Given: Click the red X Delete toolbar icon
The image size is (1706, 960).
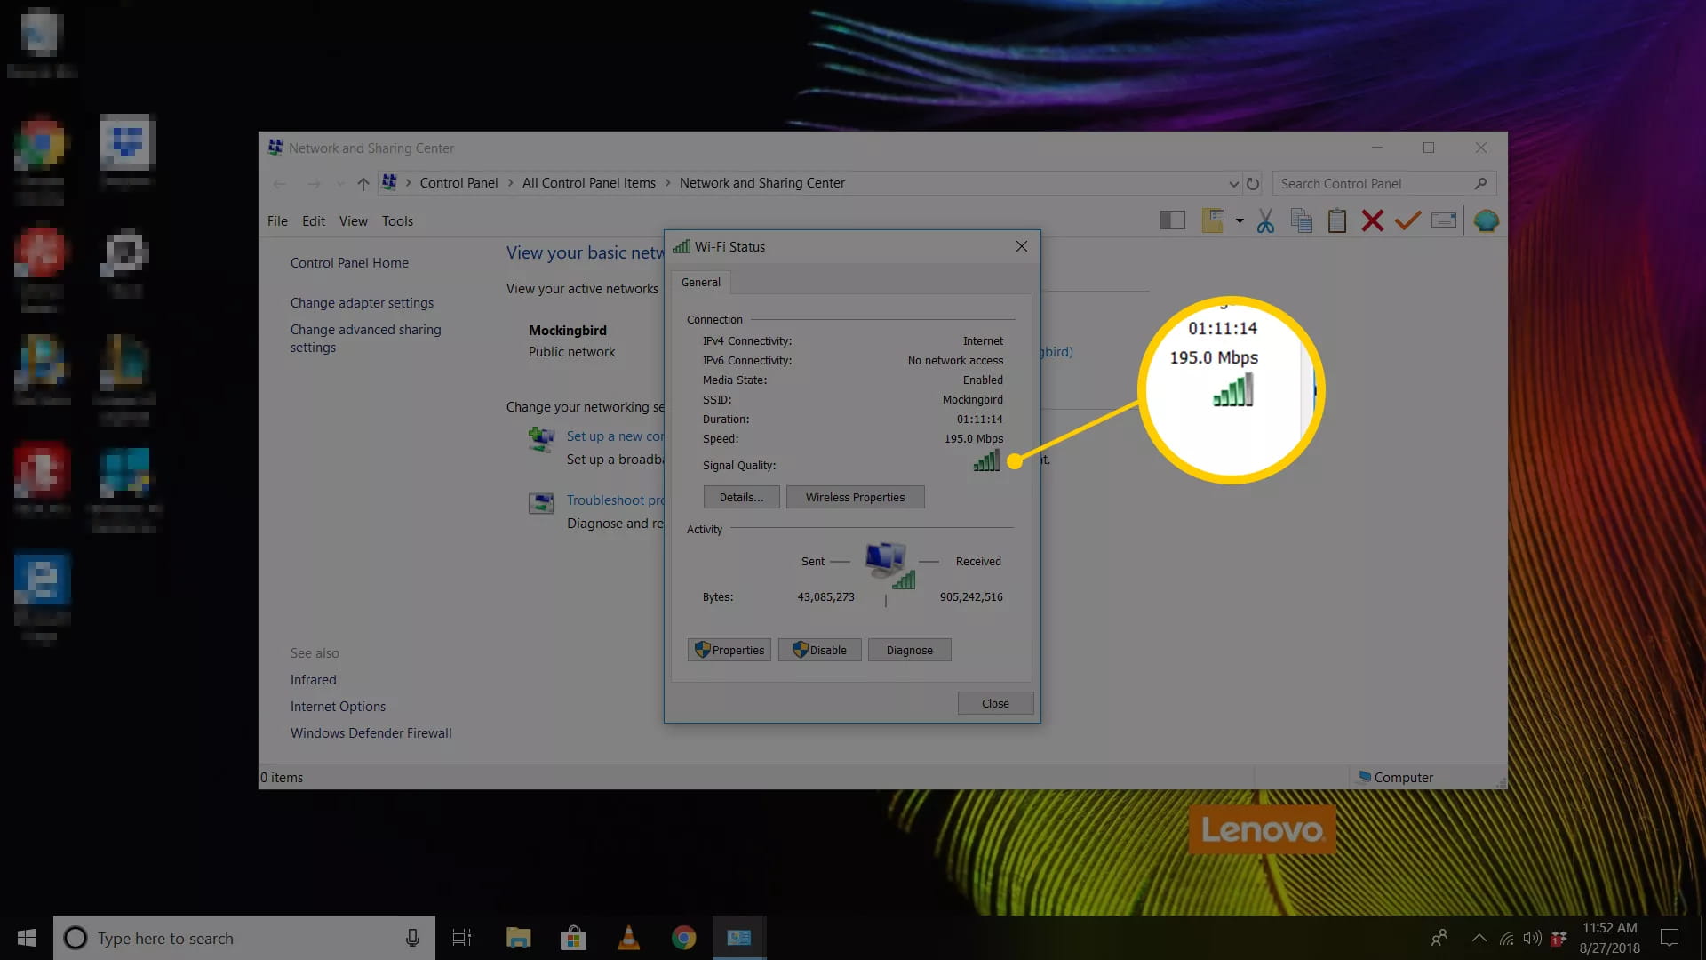Looking at the screenshot, I should [x=1372, y=220].
